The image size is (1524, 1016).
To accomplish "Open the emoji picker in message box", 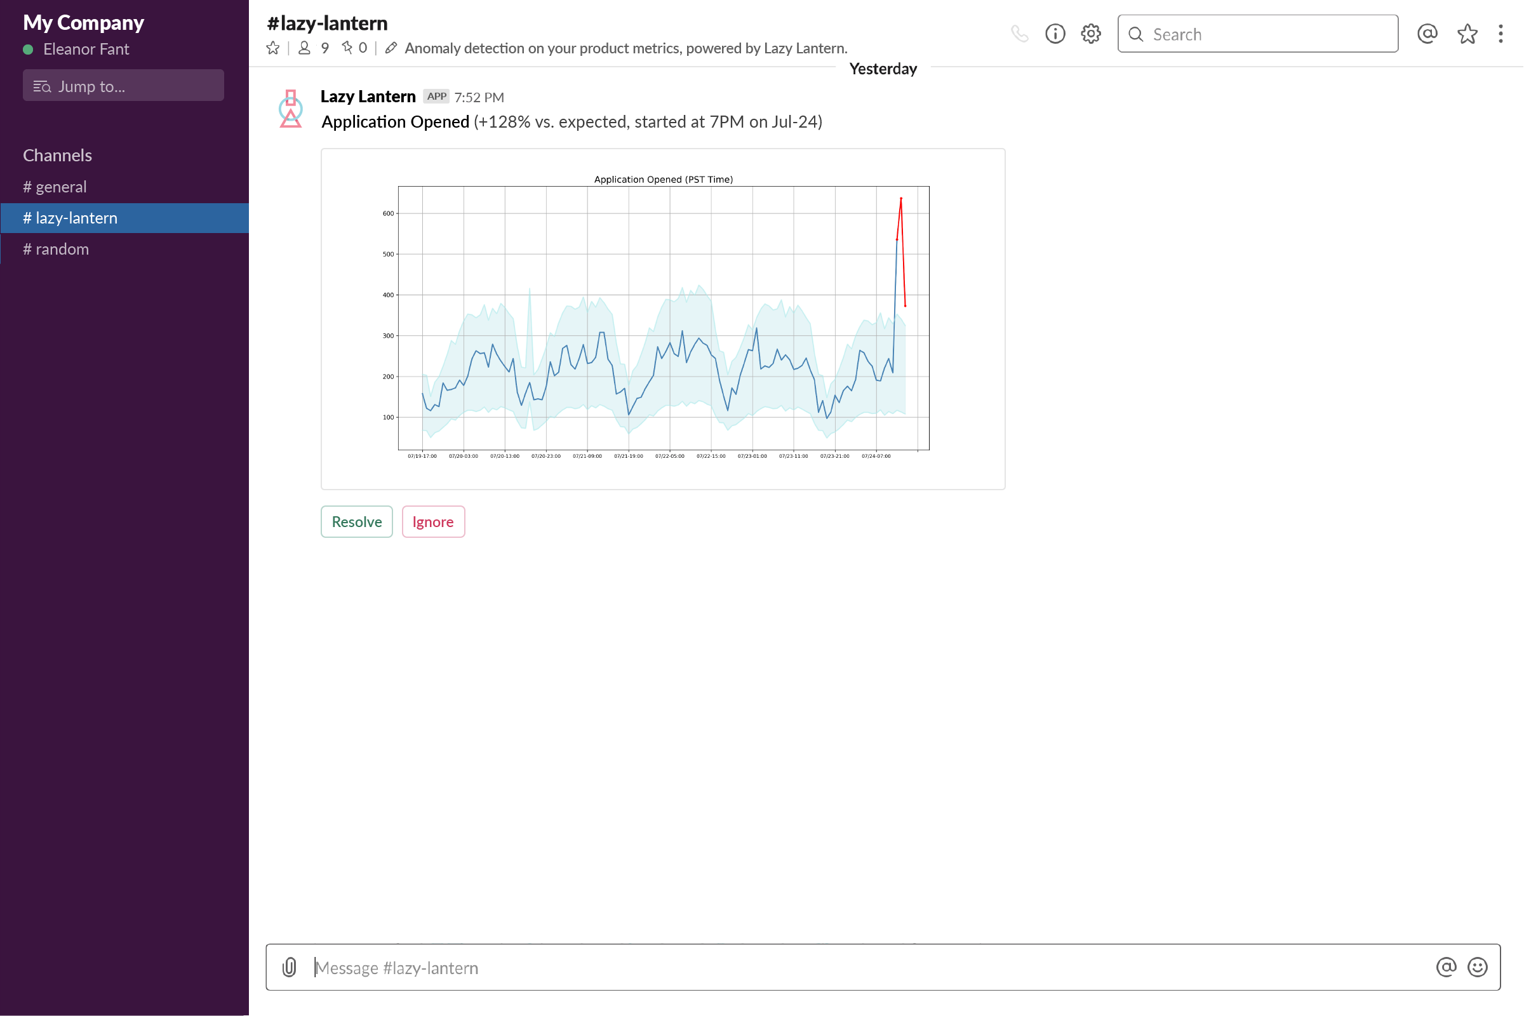I will 1478,966.
